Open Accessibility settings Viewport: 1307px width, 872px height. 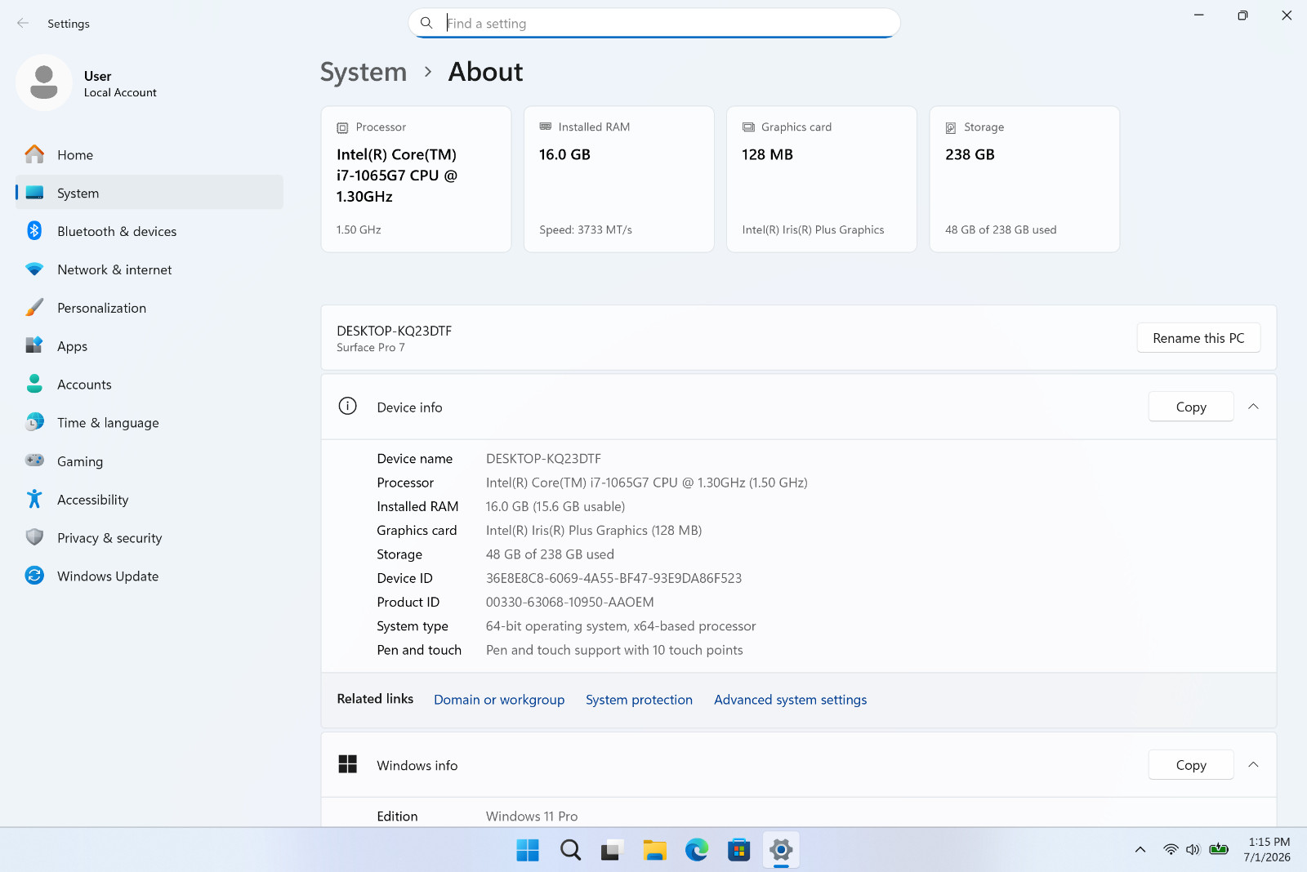coord(149,500)
